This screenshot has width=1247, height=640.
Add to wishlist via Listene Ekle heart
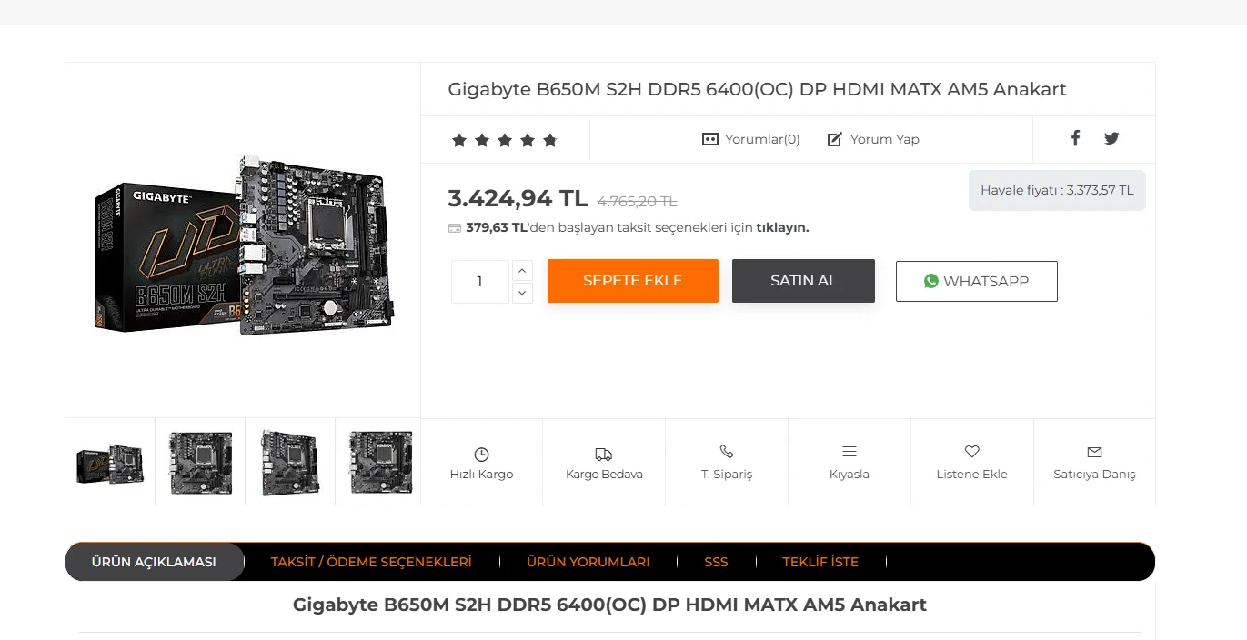coord(971,451)
